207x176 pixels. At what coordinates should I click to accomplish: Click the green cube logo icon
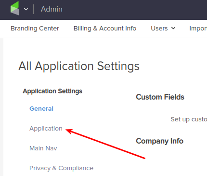15,8
